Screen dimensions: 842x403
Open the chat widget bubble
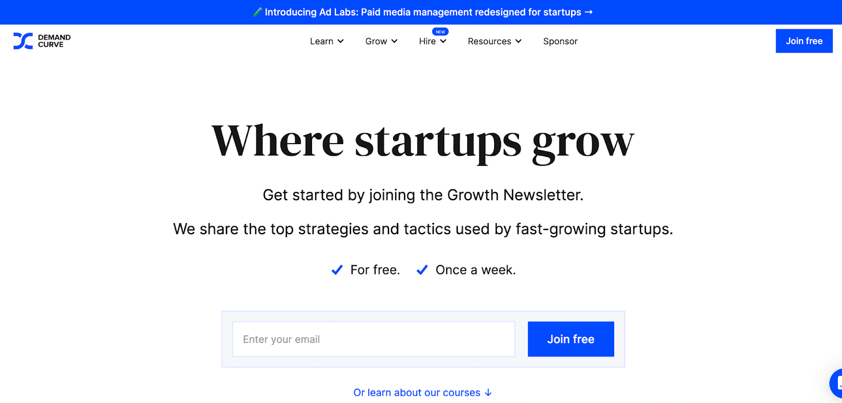tap(837, 383)
